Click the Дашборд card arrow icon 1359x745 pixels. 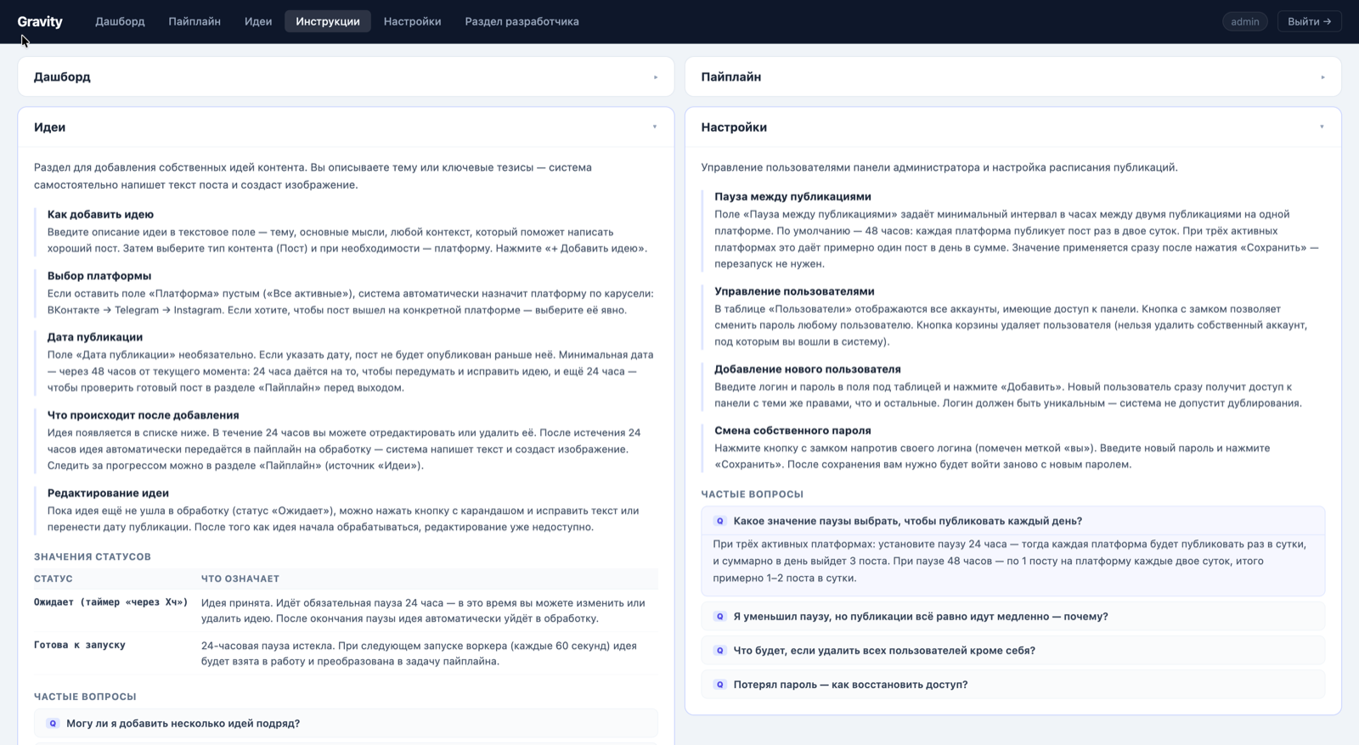(656, 77)
